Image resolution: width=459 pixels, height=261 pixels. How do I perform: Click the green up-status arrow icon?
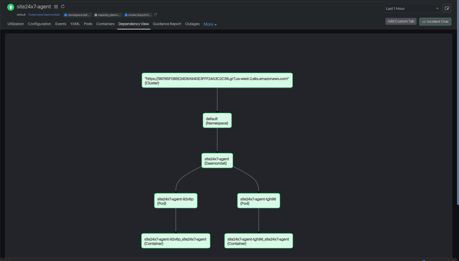11,7
